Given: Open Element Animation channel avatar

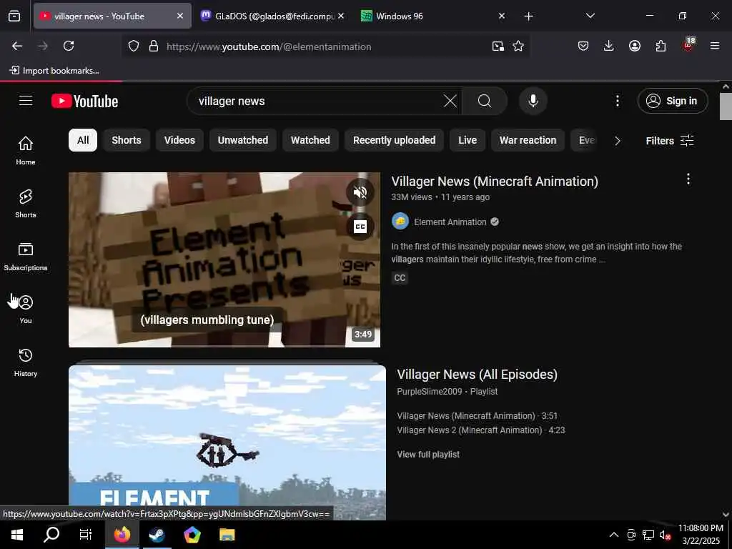Looking at the screenshot, I should click(x=400, y=222).
